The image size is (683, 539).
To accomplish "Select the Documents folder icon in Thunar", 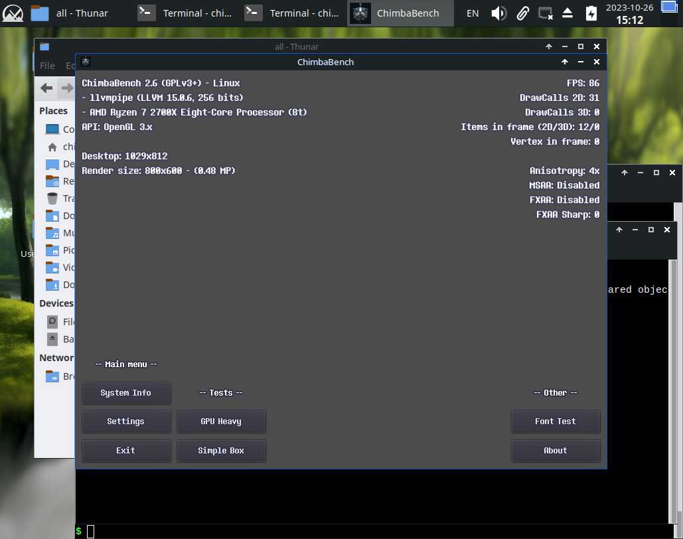I will pyautogui.click(x=52, y=216).
